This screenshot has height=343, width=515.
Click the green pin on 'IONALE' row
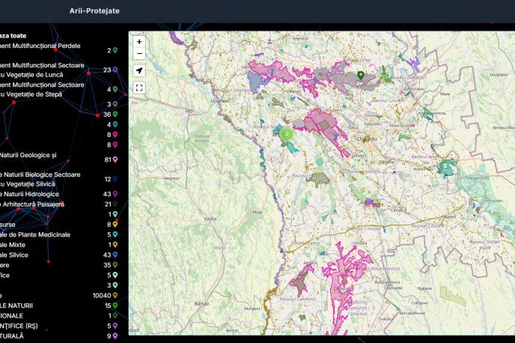(x=115, y=316)
